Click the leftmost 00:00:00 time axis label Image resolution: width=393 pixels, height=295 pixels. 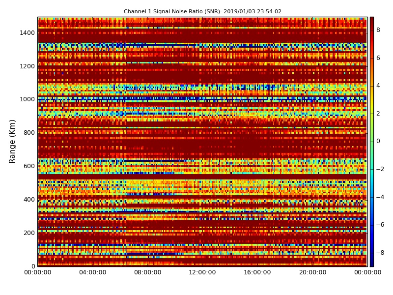coord(38,272)
